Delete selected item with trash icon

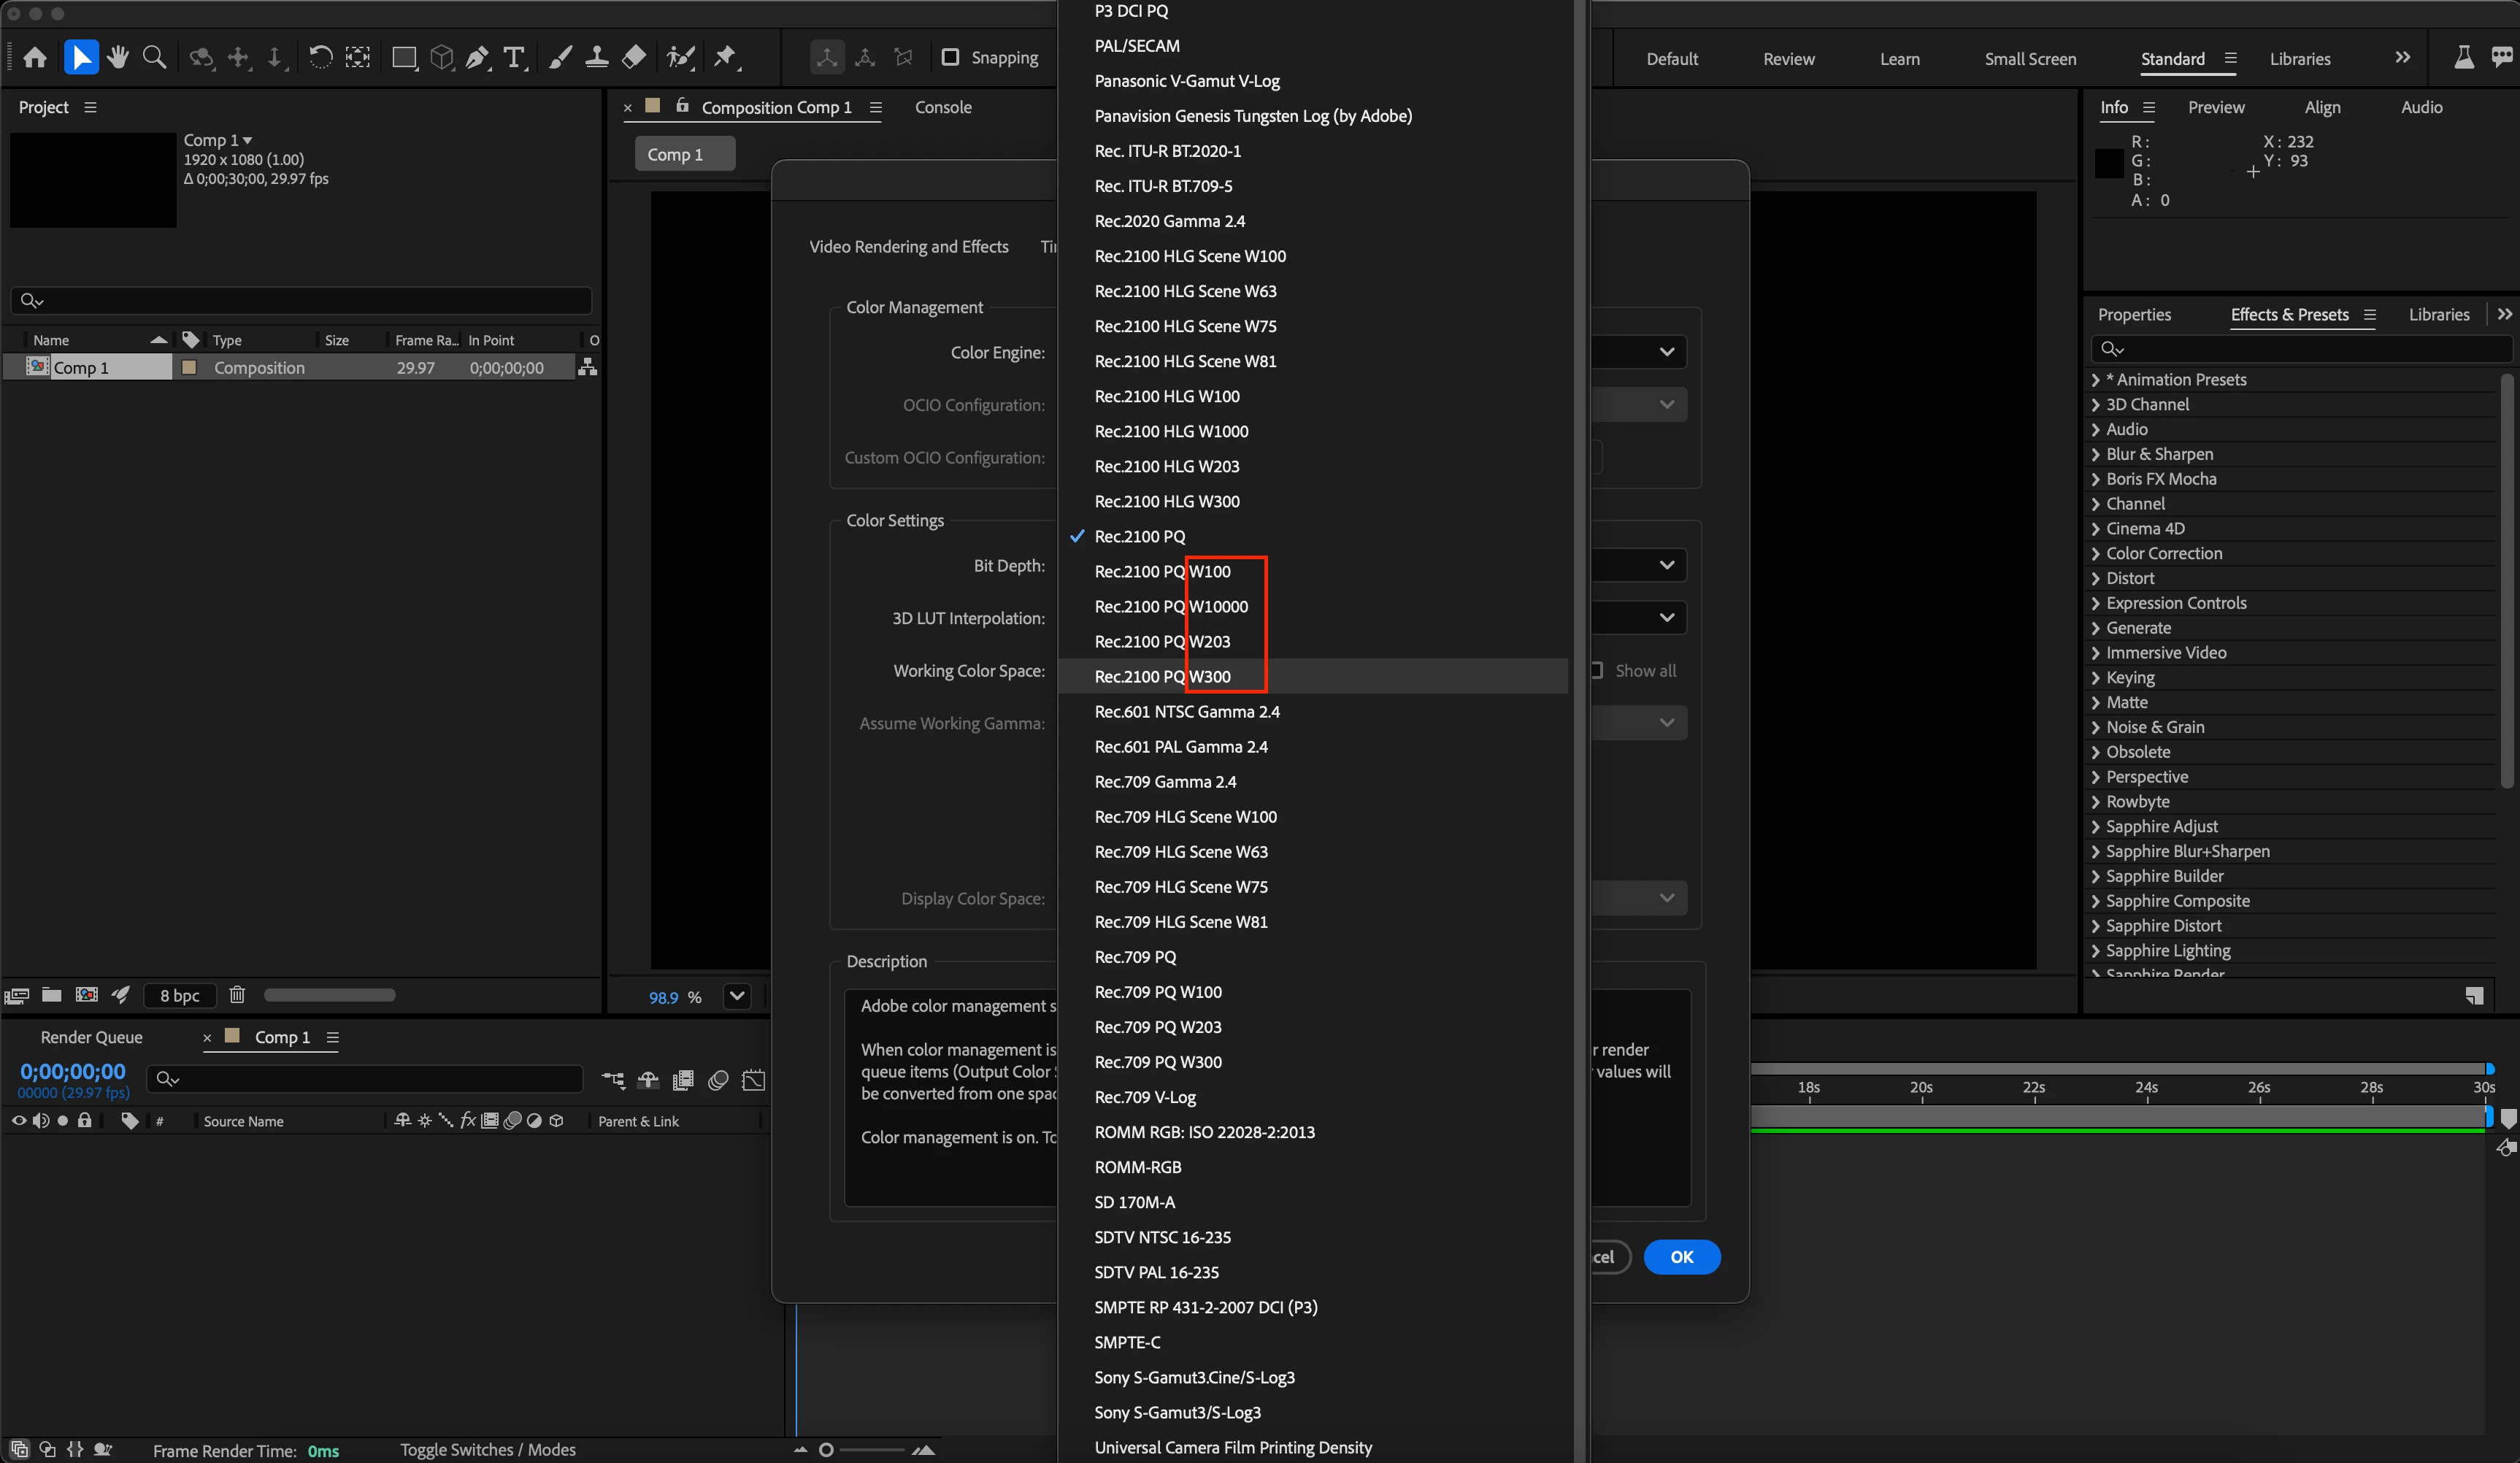pos(237,995)
